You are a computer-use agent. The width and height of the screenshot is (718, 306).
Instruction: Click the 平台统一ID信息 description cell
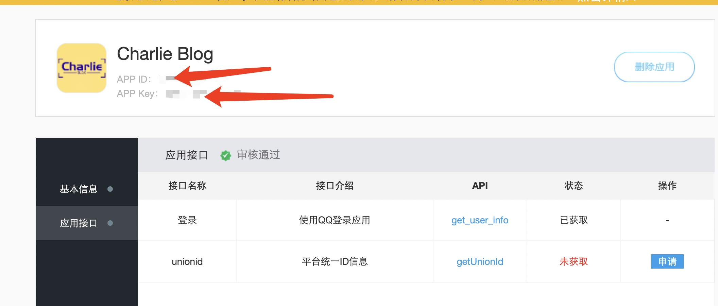point(335,262)
